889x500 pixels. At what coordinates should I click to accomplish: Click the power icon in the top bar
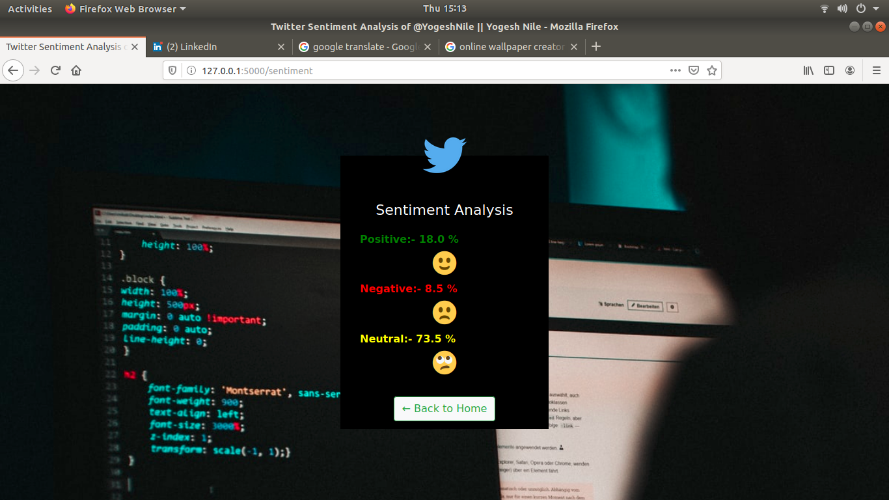[x=860, y=8]
